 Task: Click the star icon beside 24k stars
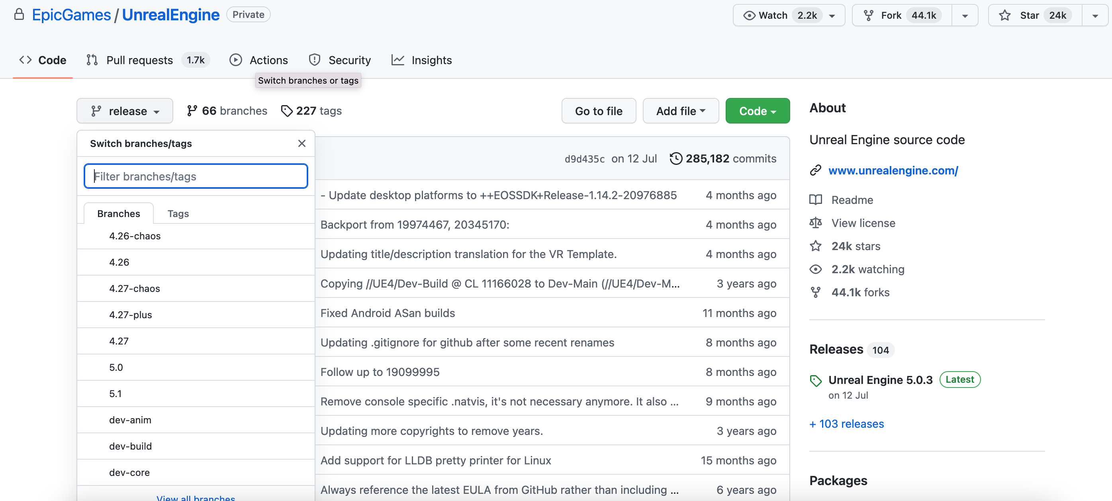(815, 246)
